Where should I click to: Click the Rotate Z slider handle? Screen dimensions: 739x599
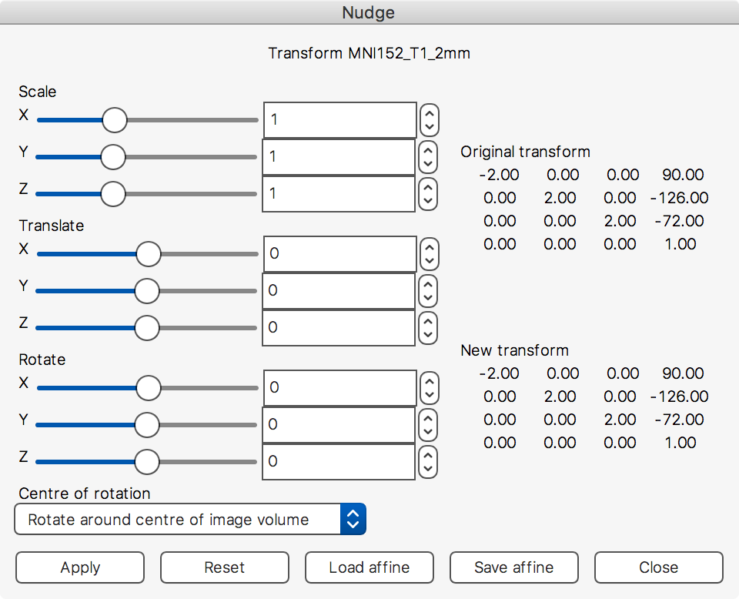click(x=146, y=462)
